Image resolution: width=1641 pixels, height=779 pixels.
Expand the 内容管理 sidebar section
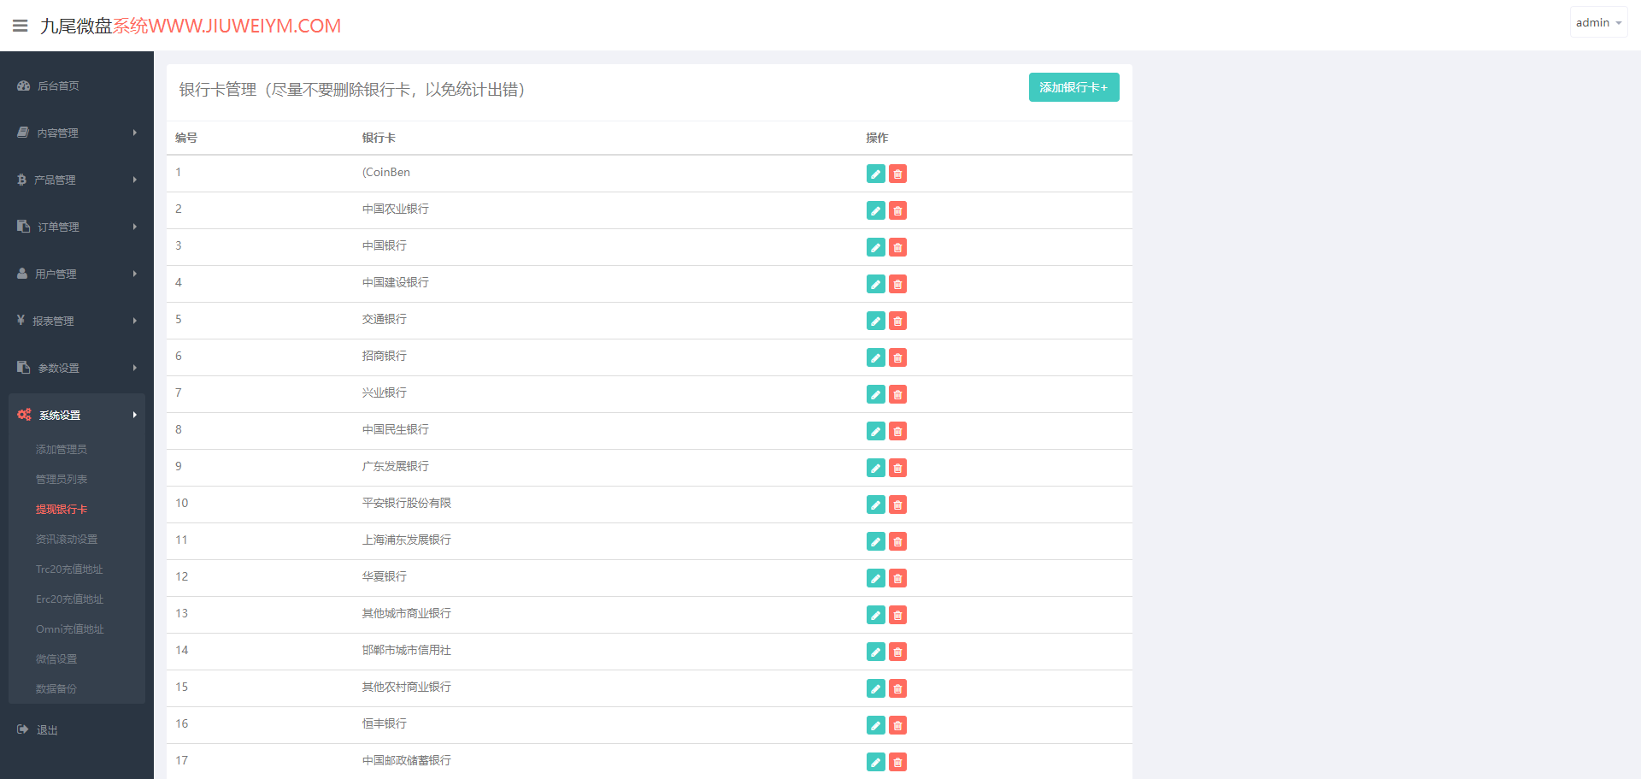77,133
